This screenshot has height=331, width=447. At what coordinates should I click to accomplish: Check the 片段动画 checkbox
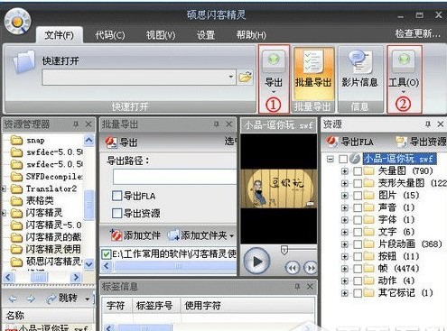point(358,244)
